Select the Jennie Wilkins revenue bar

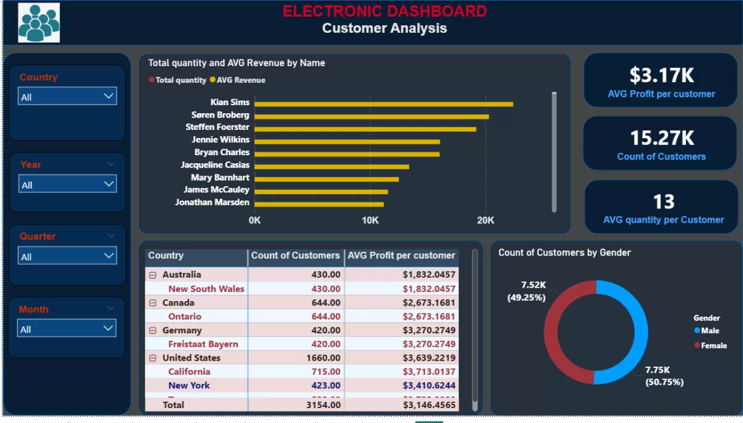click(x=347, y=142)
